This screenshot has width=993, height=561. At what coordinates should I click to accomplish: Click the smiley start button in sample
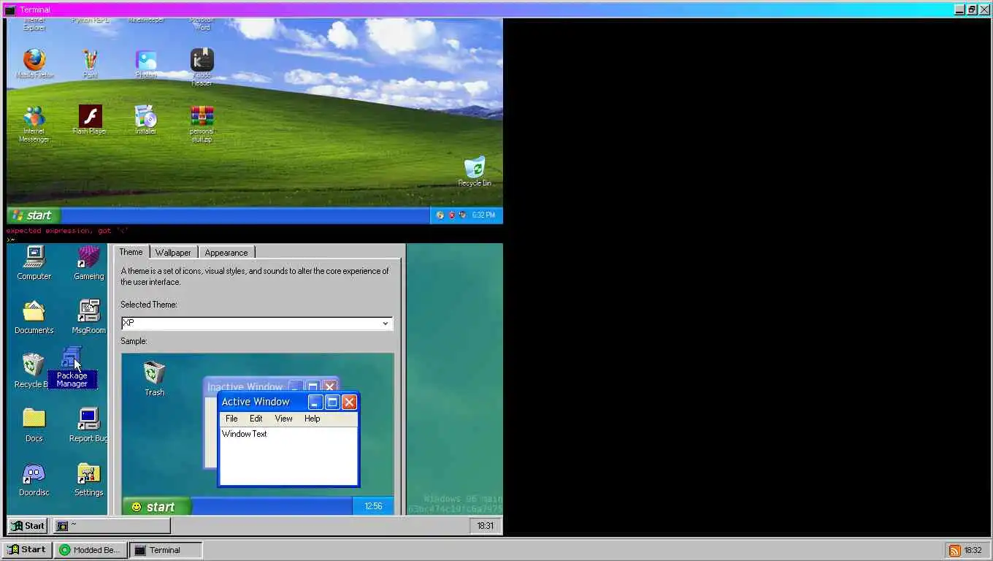pos(156,506)
